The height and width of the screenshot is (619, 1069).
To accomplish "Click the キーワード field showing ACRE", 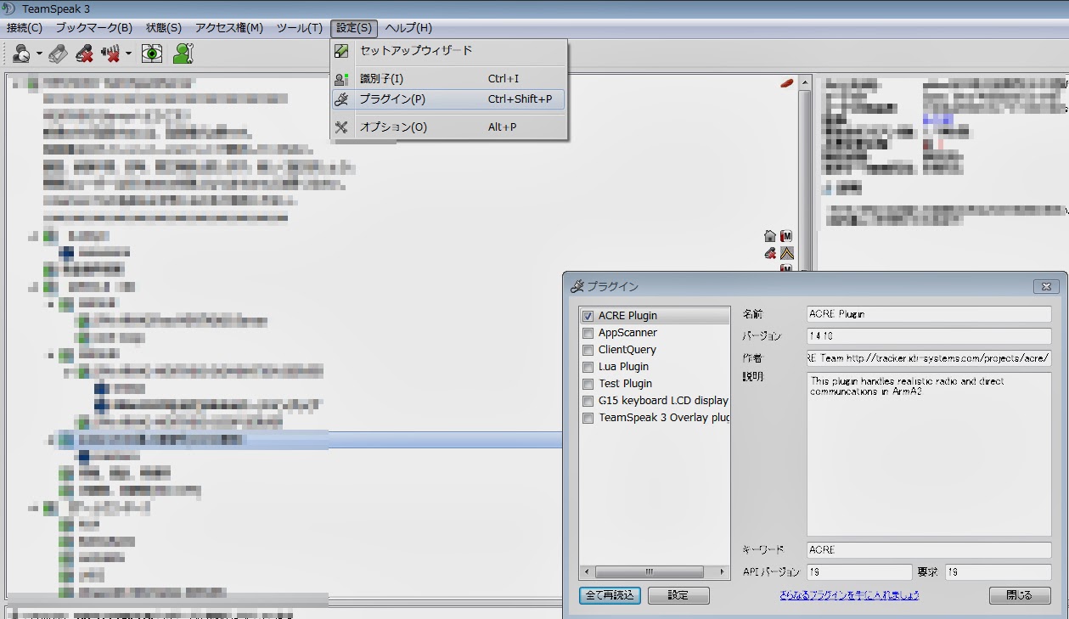I will click(929, 550).
